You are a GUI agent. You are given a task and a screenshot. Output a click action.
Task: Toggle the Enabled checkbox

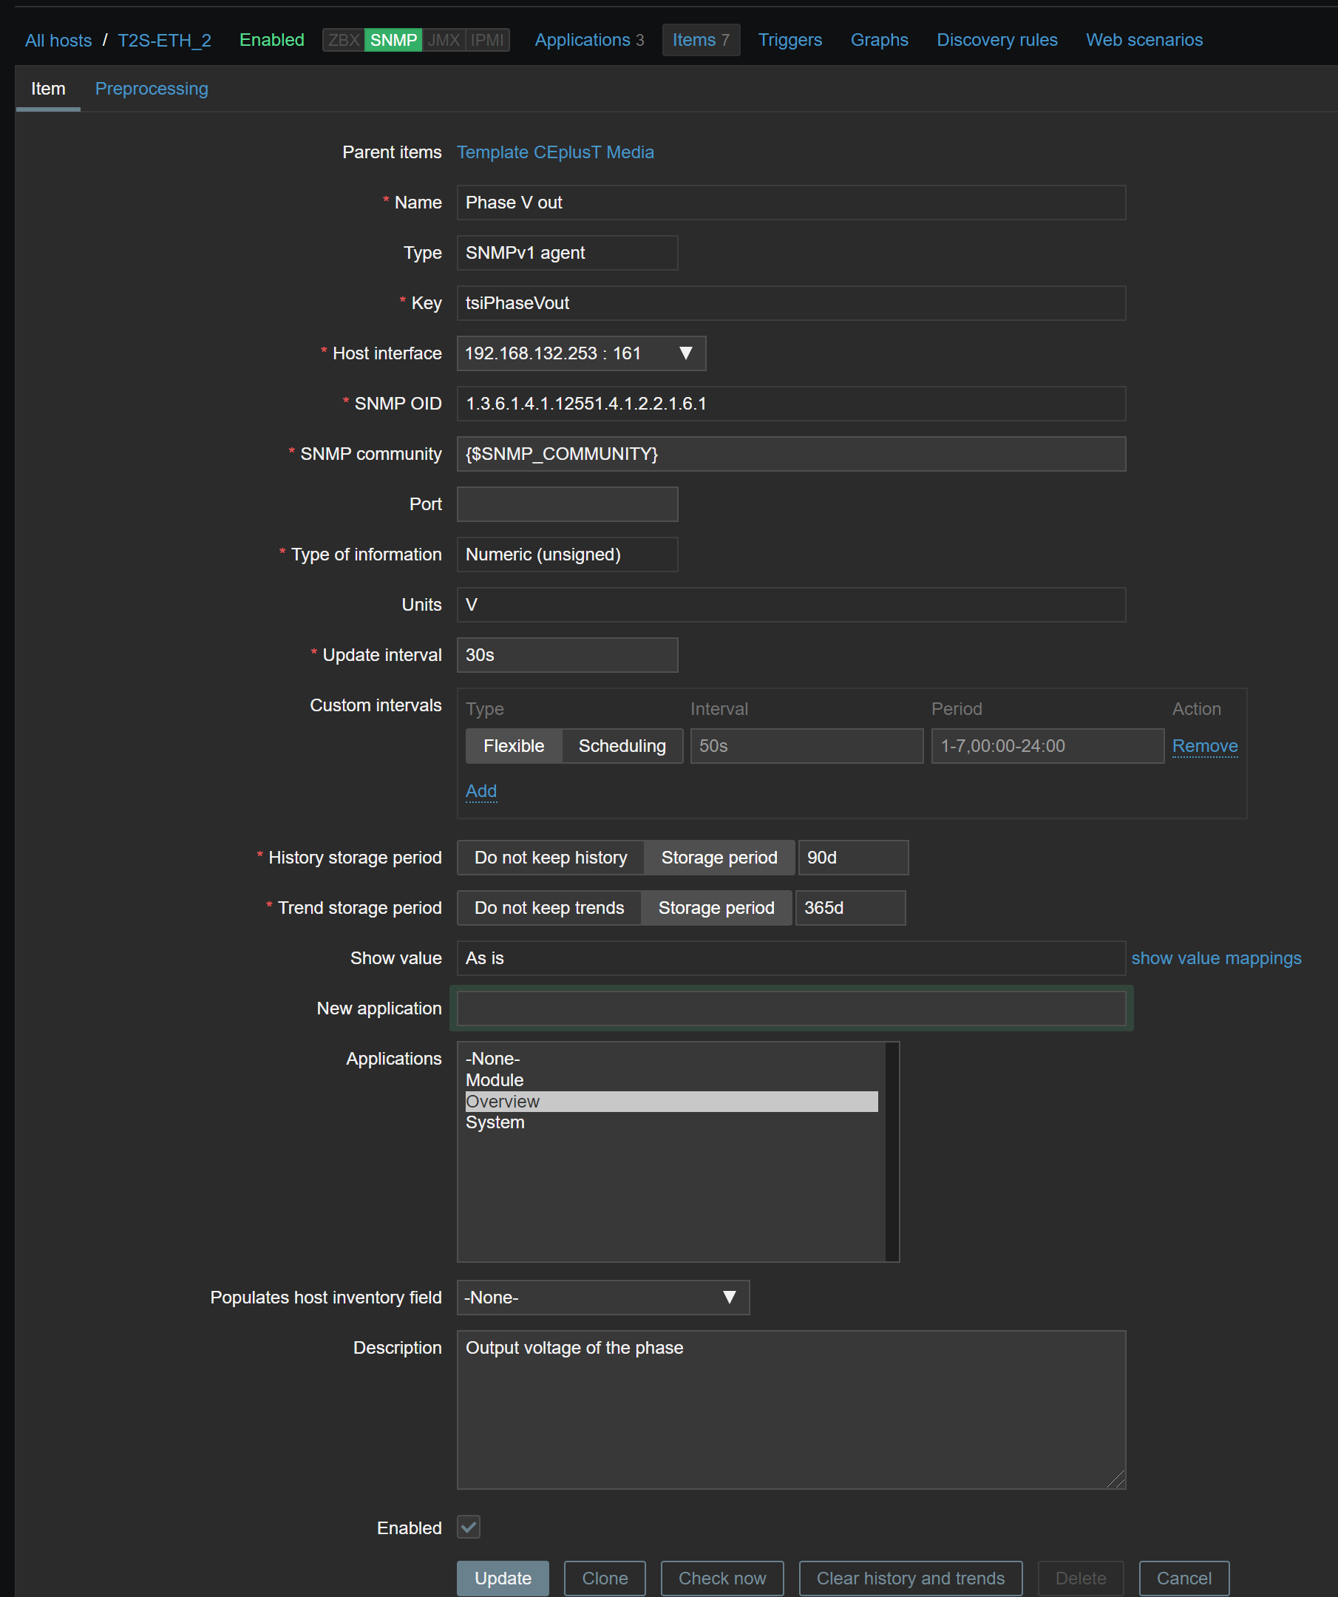(x=469, y=1526)
